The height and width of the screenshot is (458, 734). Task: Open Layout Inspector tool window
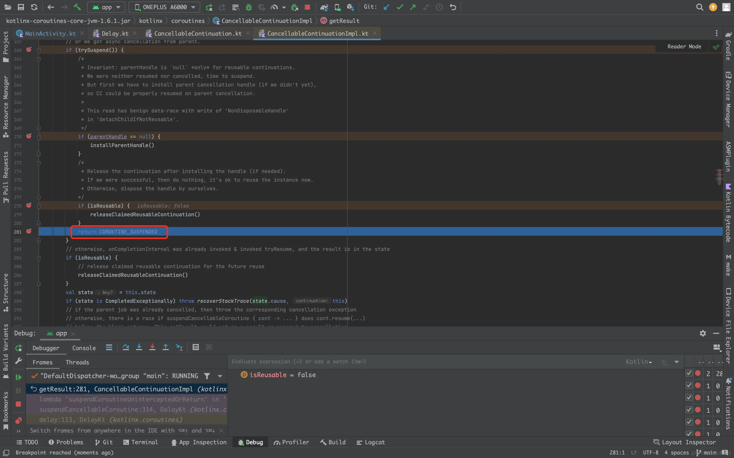685,442
